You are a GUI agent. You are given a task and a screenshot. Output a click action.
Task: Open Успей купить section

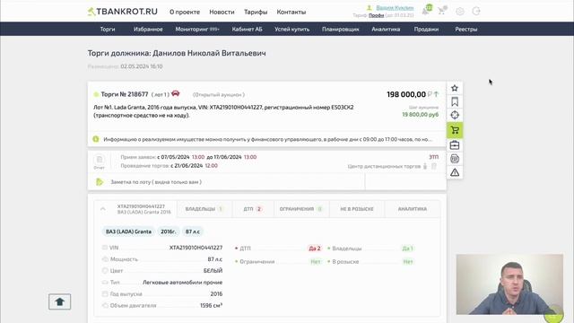pos(292,29)
